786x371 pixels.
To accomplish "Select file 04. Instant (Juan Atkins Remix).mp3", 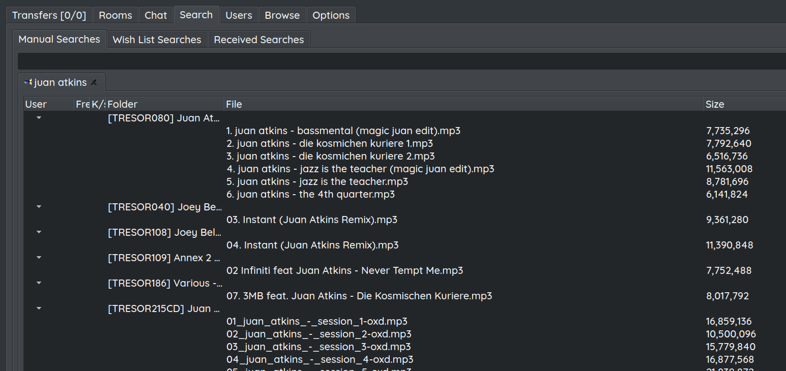I will 312,245.
